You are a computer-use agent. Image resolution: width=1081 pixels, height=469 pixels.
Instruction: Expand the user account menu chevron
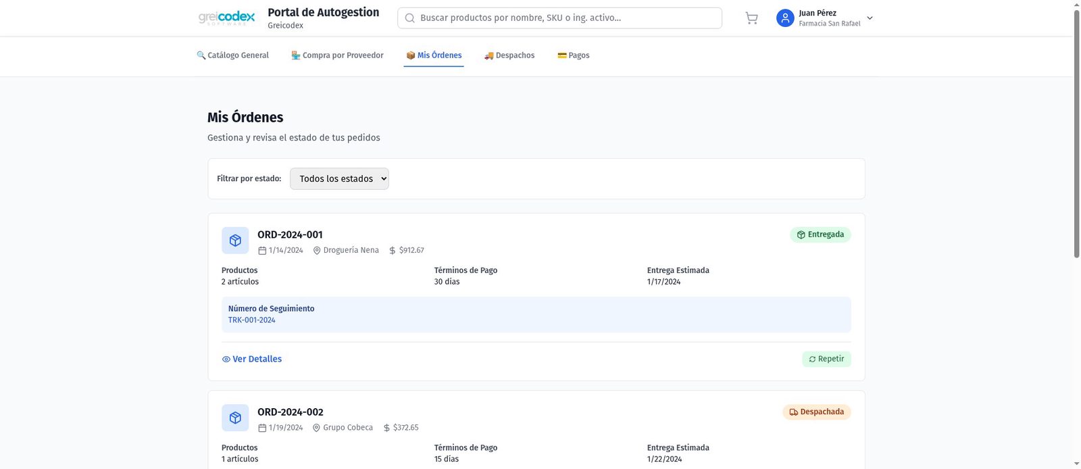870,18
